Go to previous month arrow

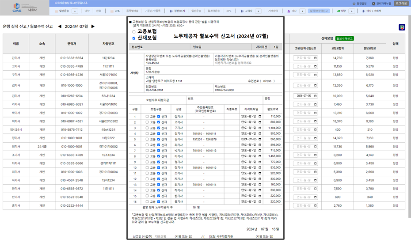click(60, 27)
